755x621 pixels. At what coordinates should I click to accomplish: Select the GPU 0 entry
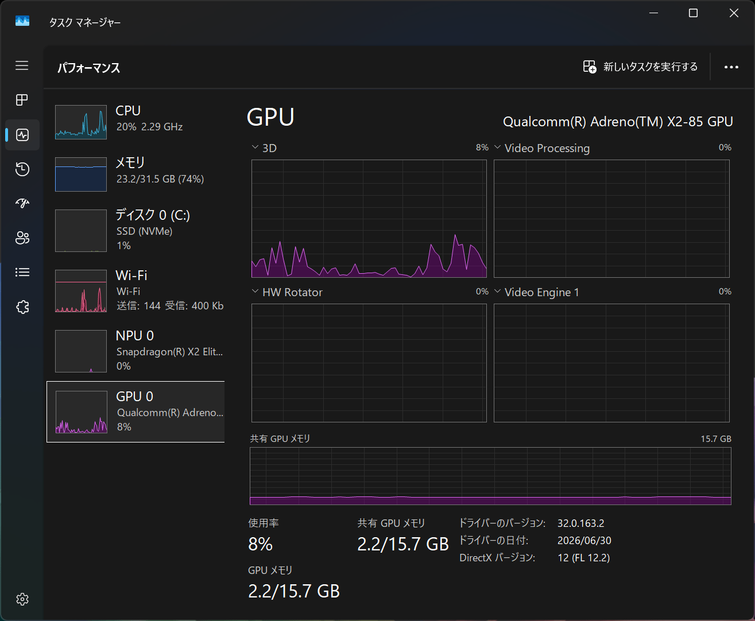point(135,412)
